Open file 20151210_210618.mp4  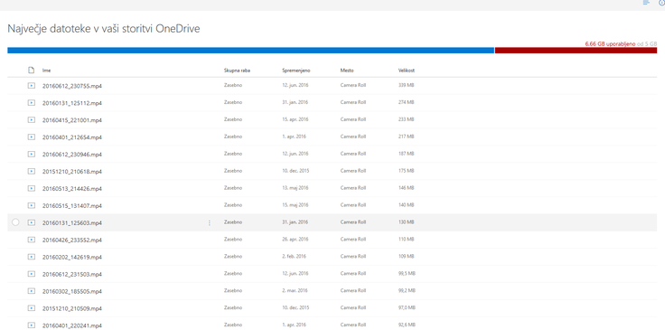[x=72, y=172]
